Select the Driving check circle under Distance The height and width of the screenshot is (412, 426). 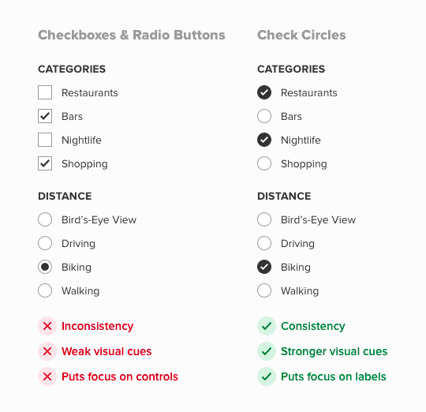tap(264, 243)
